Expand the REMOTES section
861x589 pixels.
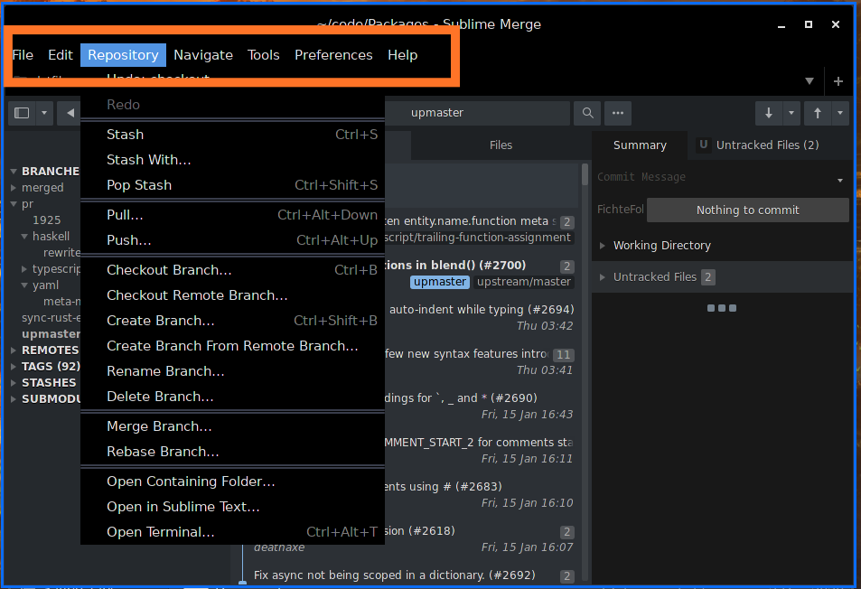pos(14,351)
